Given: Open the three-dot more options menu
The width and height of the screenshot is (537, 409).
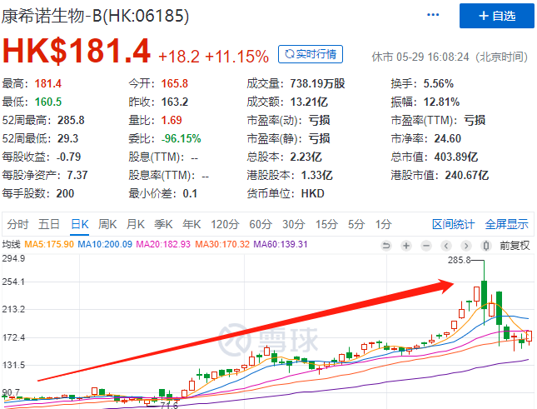Looking at the screenshot, I should (x=433, y=15).
